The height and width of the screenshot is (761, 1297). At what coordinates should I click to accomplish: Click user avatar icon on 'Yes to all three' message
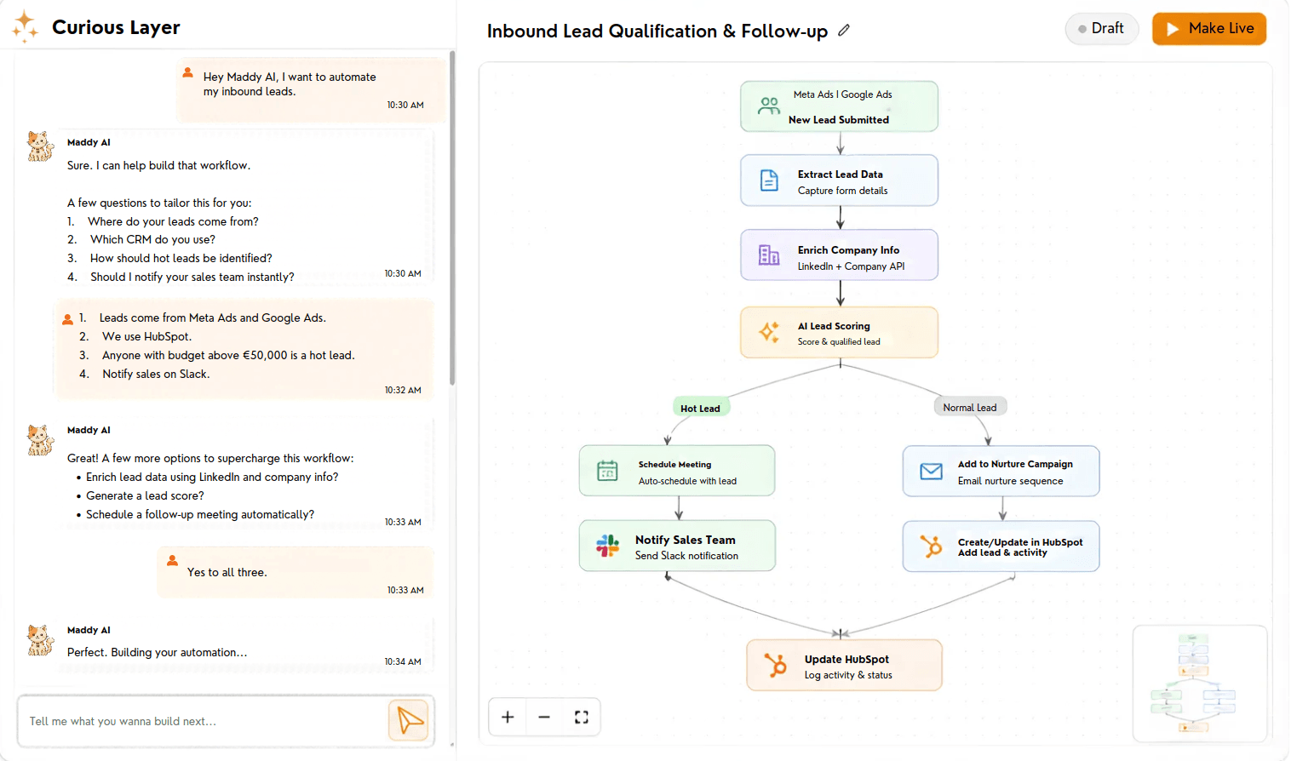(x=172, y=560)
